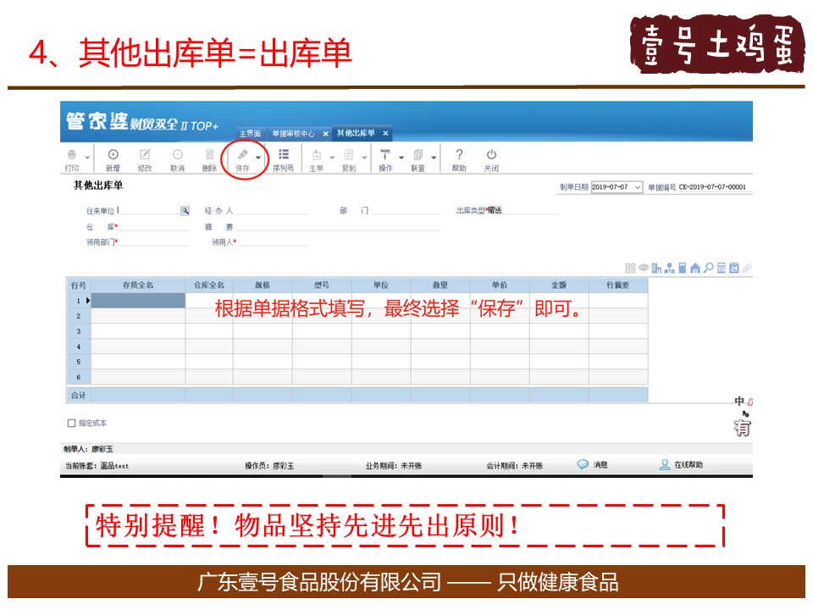This screenshot has height=610, width=813.
Task: Click the 删除 (Delete) trash icon
Action: tap(209, 156)
